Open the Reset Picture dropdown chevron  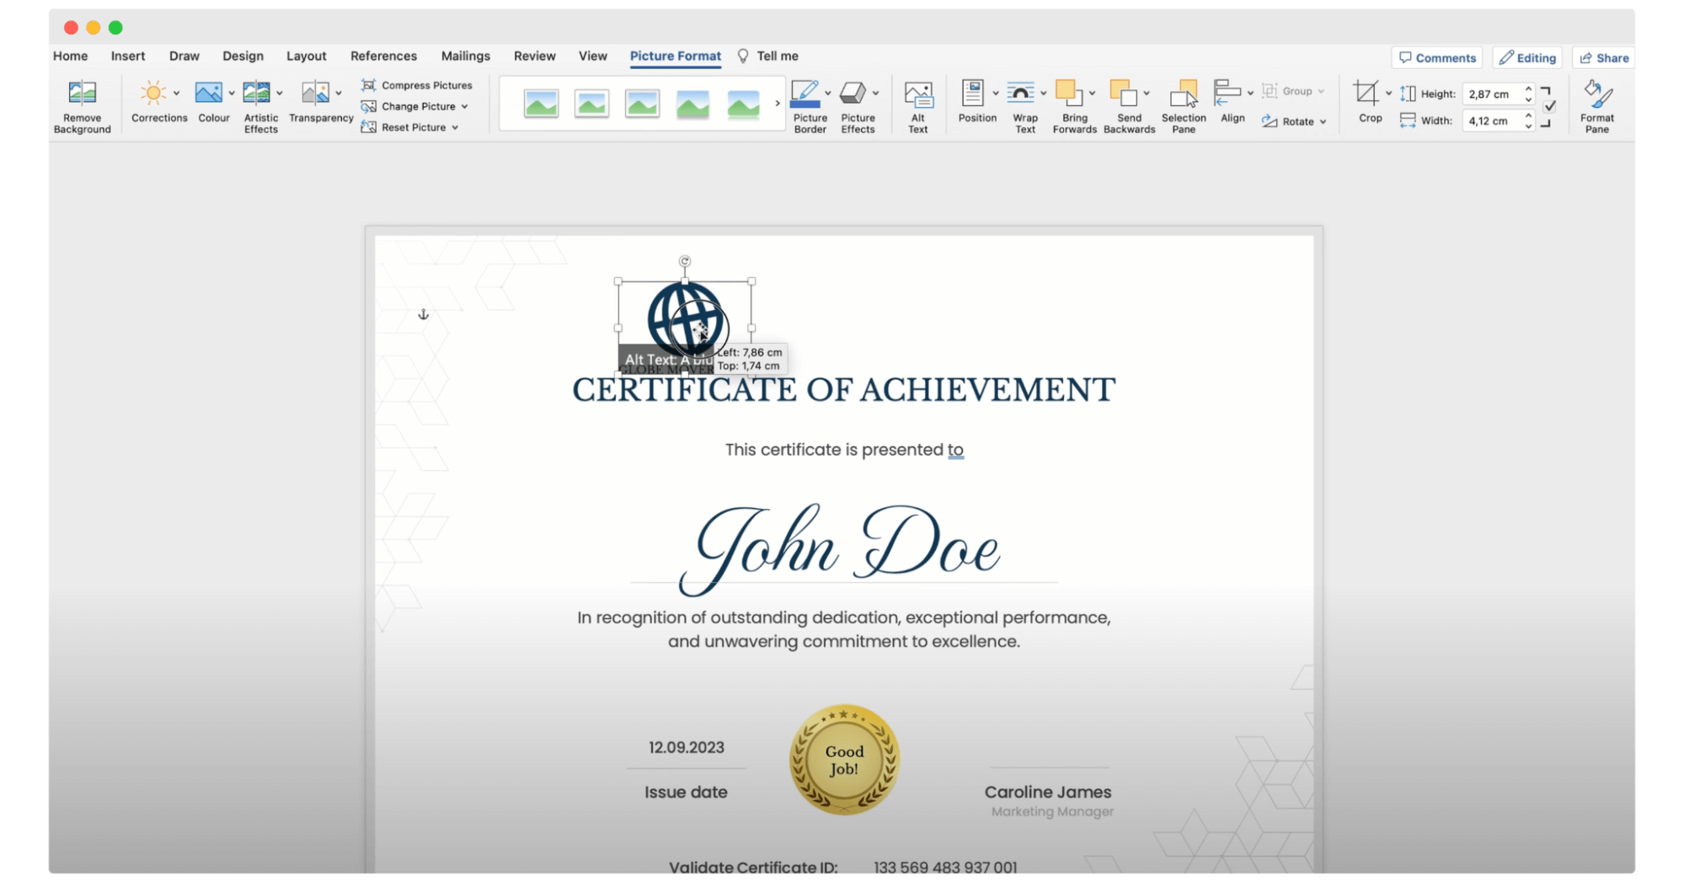coord(455,128)
